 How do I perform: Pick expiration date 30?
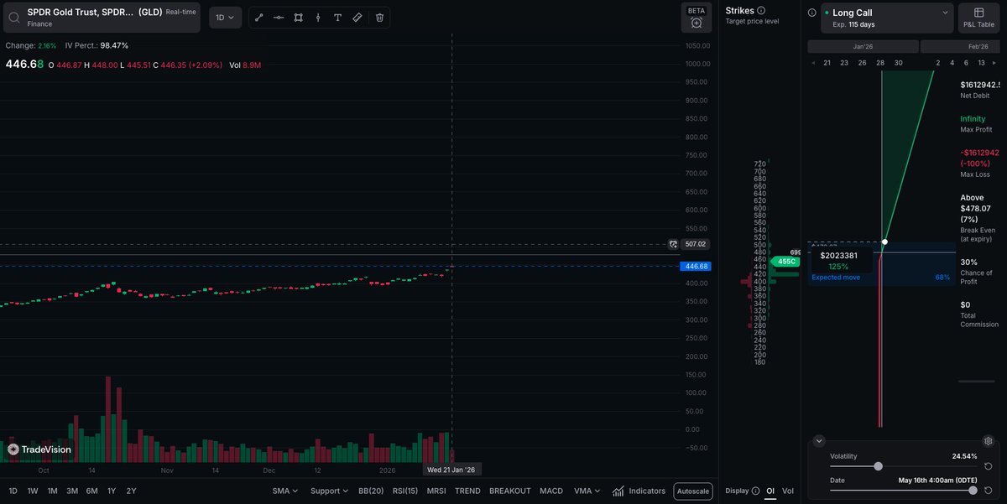coord(898,63)
